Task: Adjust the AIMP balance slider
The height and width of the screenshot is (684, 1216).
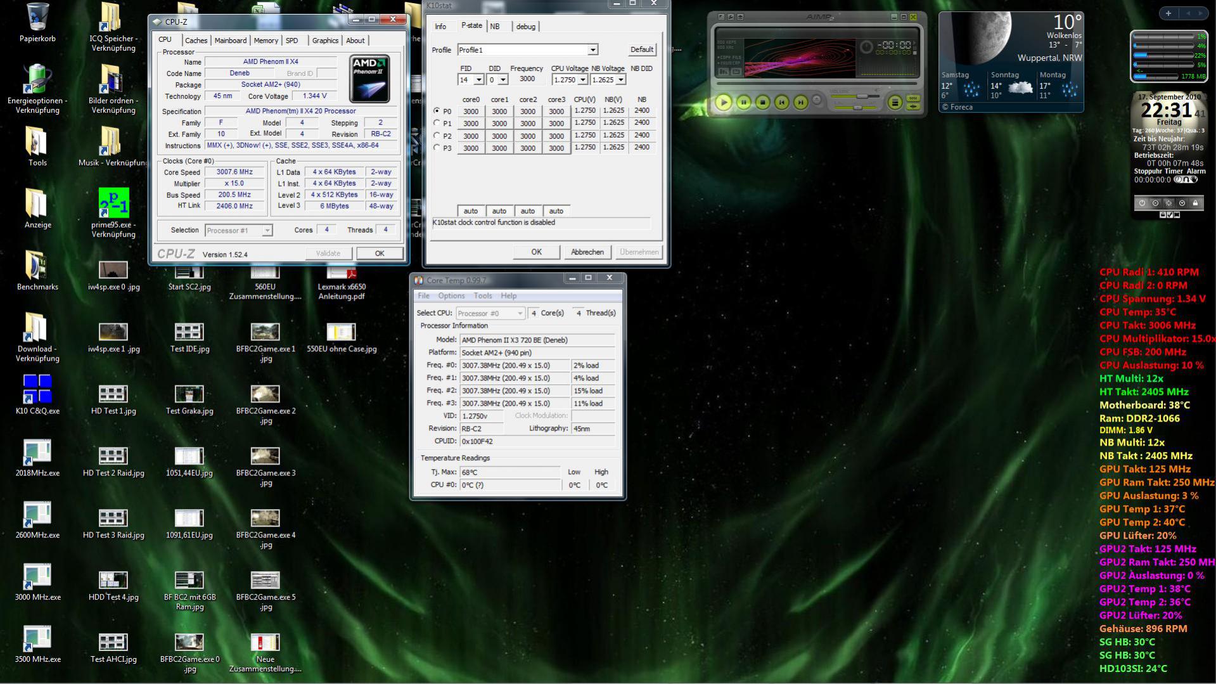Action: (858, 107)
